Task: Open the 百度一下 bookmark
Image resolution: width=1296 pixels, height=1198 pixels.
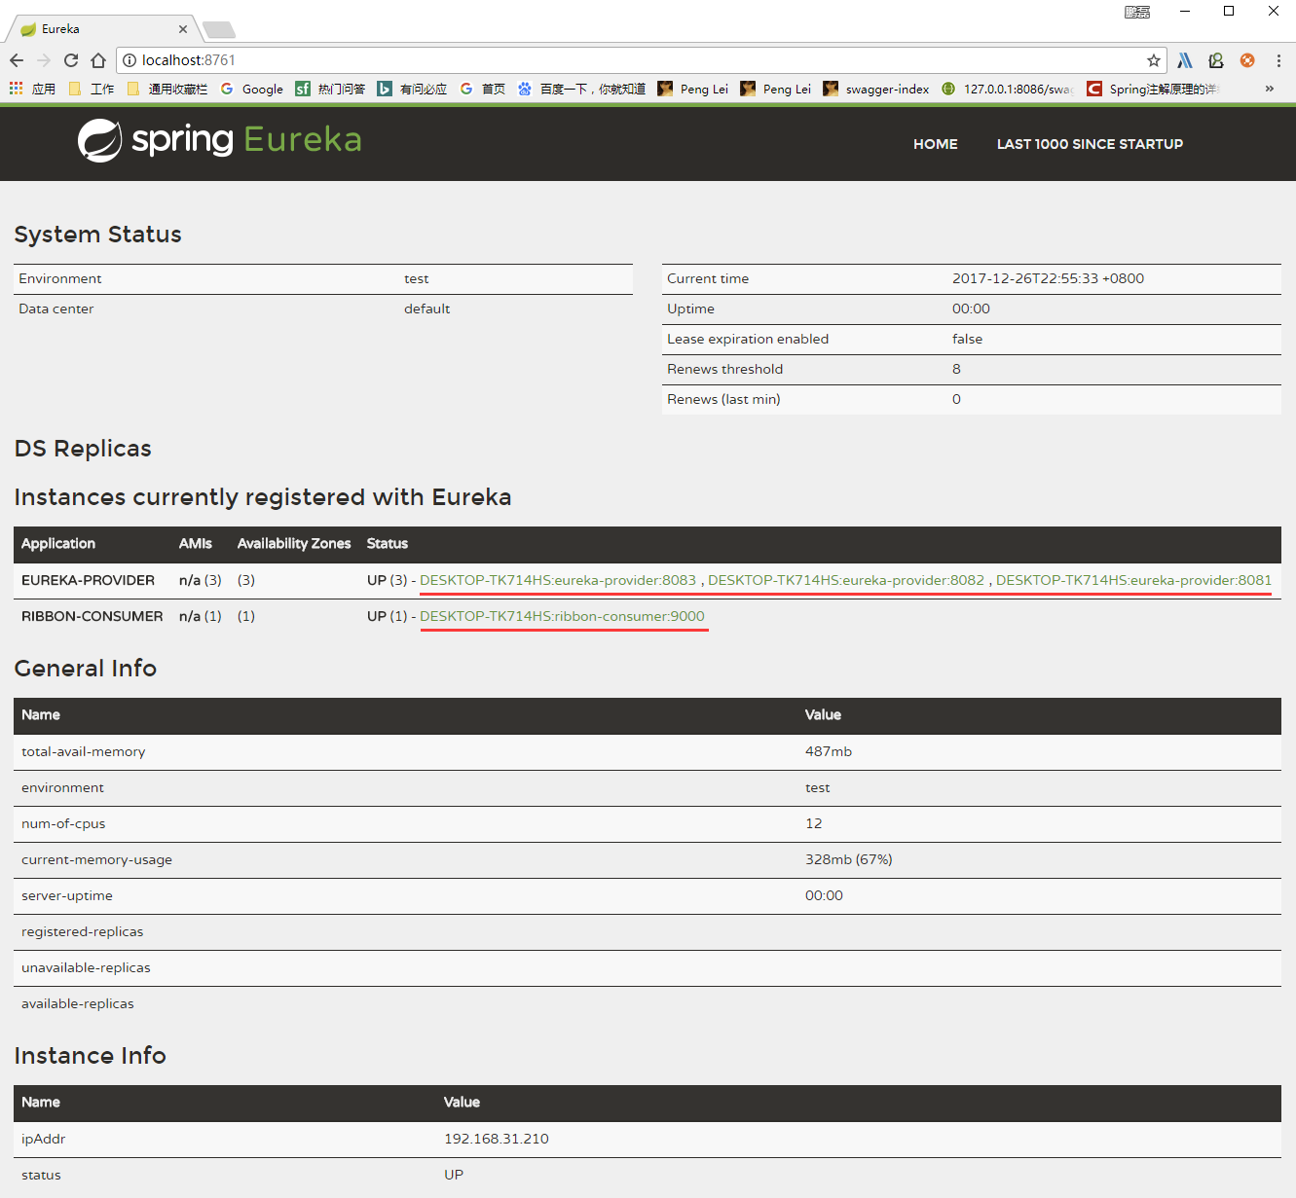Action: (581, 89)
